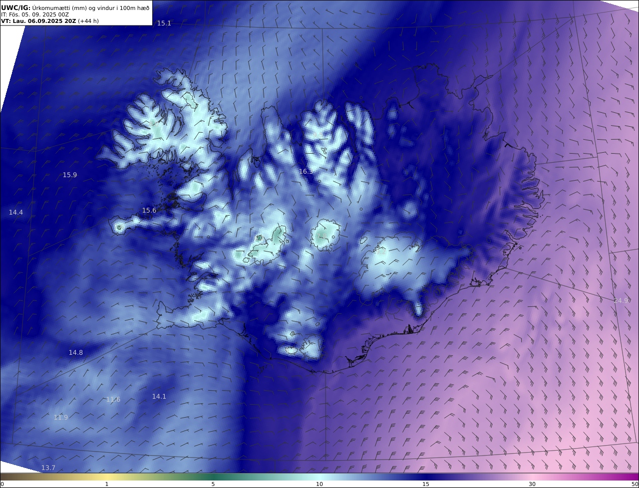Click the '14.4' value label on the map

coord(16,213)
